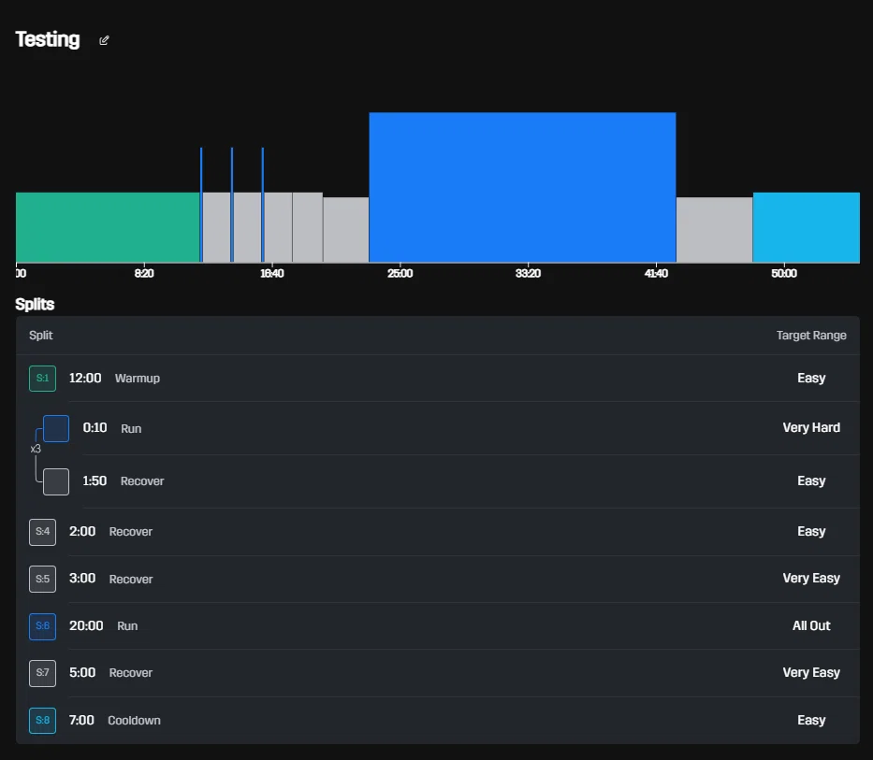Click the Target Range column header

(x=811, y=336)
